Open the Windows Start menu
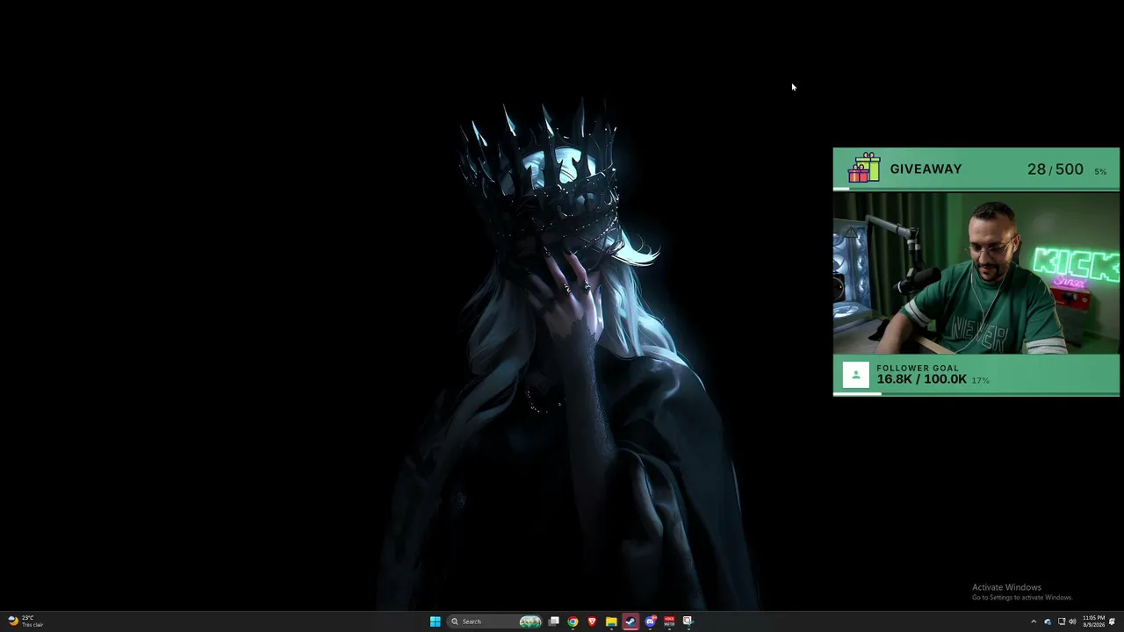Screen dimensions: 1124x632 click(435, 621)
